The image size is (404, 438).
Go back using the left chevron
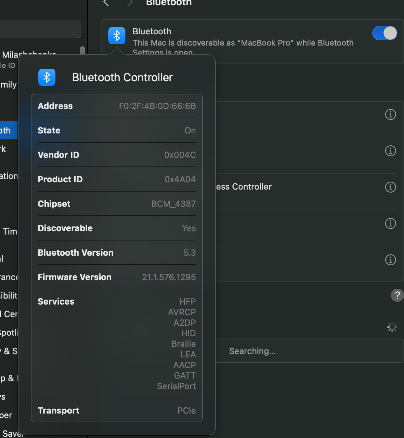click(106, 3)
